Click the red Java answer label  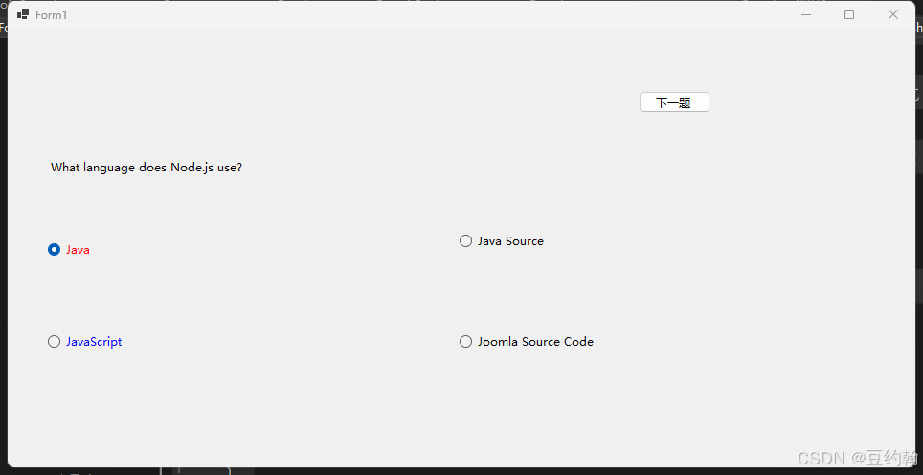[x=78, y=250]
